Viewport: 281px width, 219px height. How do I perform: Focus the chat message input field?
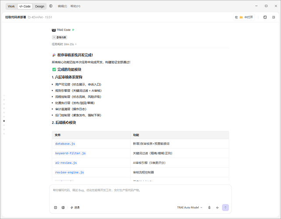[x=140, y=194]
